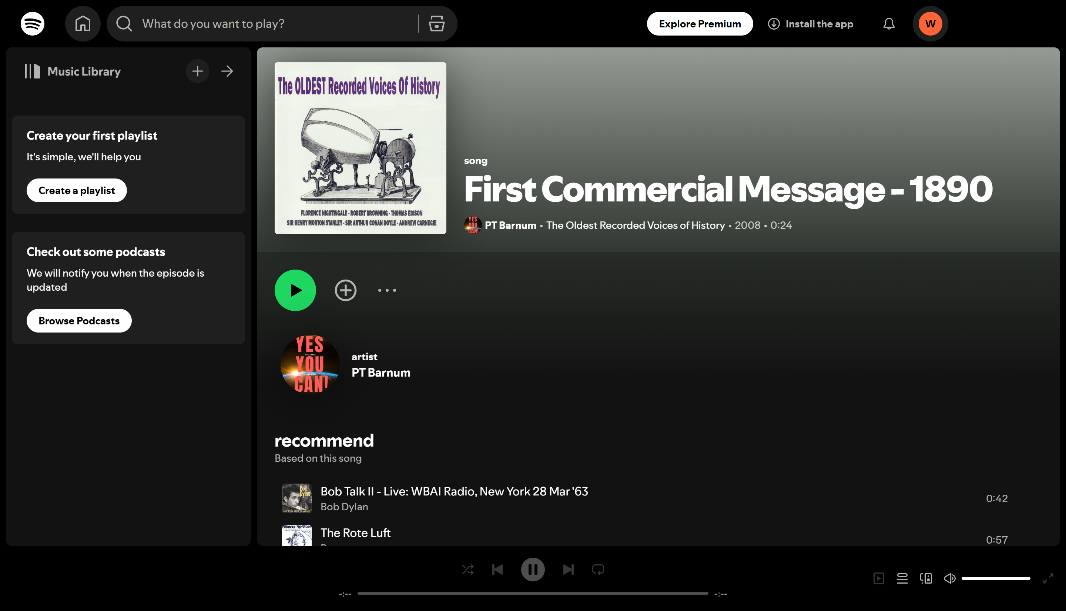Select the Home icon

[x=83, y=23]
